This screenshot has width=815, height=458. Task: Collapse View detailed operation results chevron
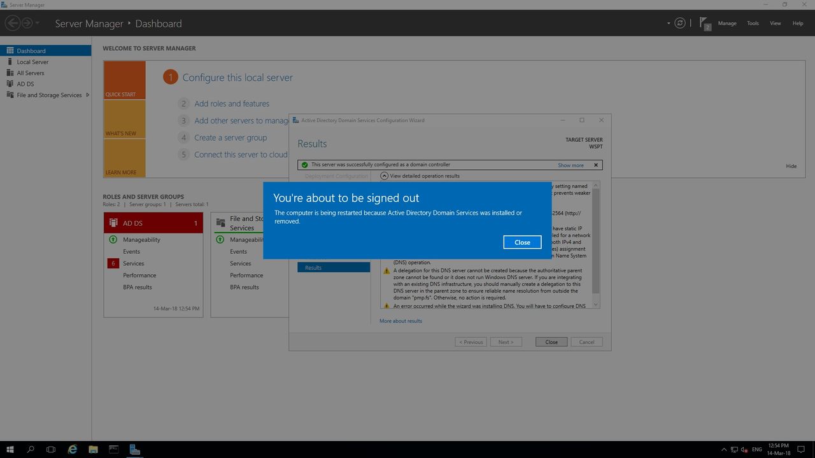click(x=385, y=176)
